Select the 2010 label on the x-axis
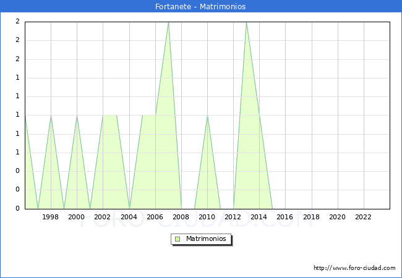This screenshot has height=278, width=402. [207, 217]
